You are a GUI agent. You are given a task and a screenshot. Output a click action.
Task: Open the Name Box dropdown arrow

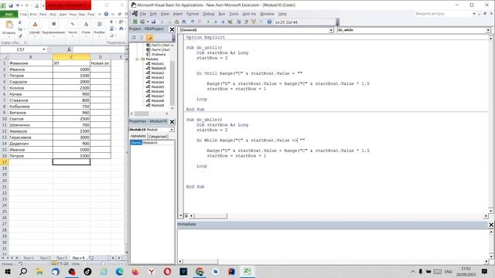[43, 49]
